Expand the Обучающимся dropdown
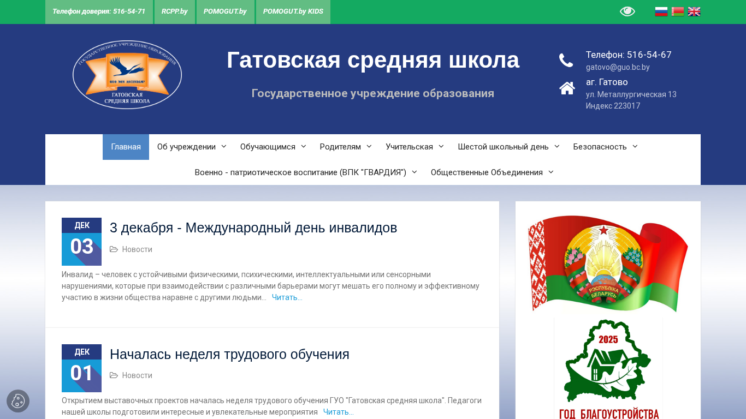The height and width of the screenshot is (419, 746). 273,147
